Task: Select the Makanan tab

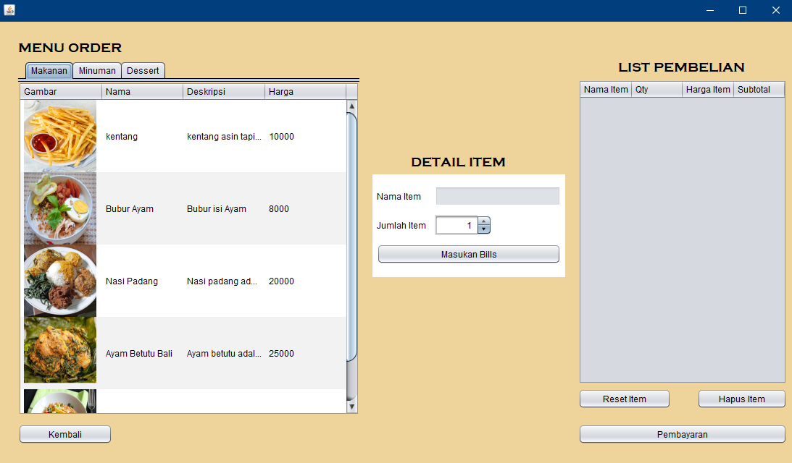Action: [x=49, y=71]
